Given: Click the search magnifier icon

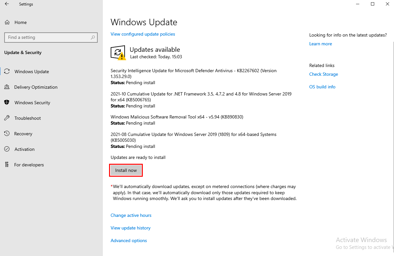Looking at the screenshot, I should pos(93,38).
